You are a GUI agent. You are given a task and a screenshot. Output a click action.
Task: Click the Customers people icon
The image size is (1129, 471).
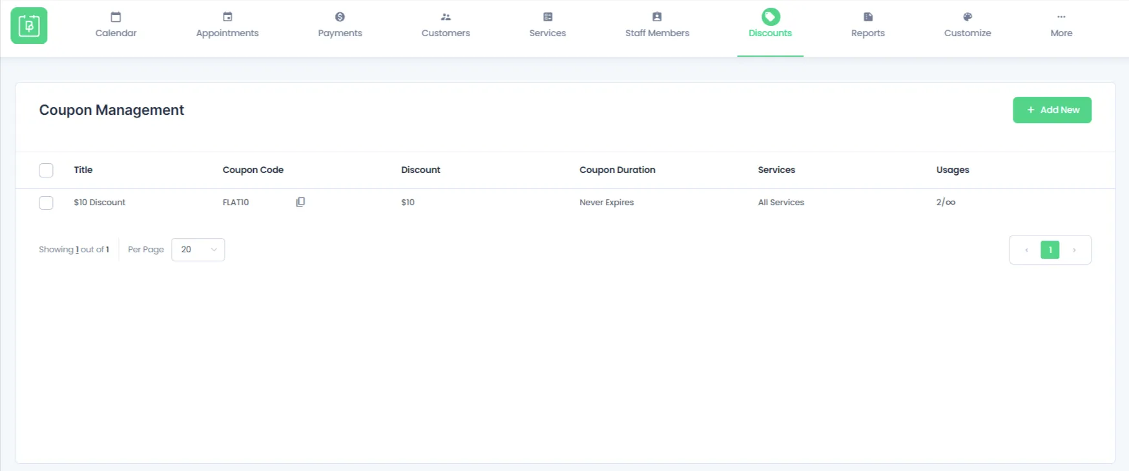click(x=446, y=17)
